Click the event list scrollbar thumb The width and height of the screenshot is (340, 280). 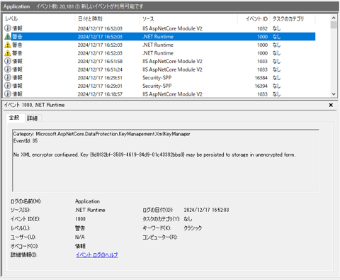pyautogui.click(x=334, y=25)
